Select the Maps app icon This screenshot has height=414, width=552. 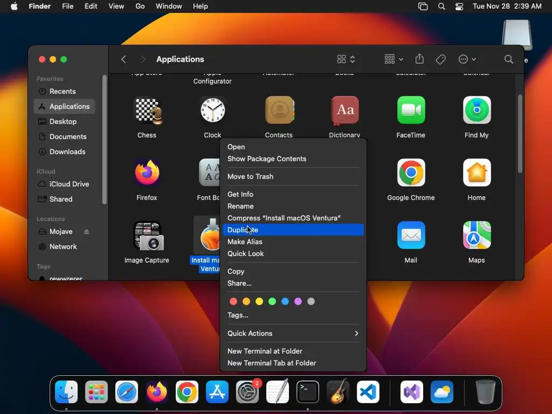[x=477, y=235]
